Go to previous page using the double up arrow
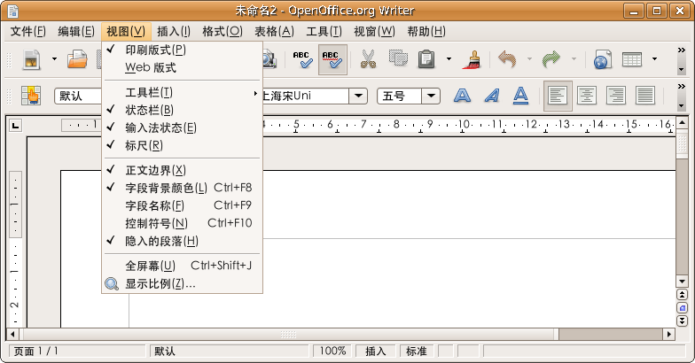Viewport: 695px width, 363px height. [683, 294]
